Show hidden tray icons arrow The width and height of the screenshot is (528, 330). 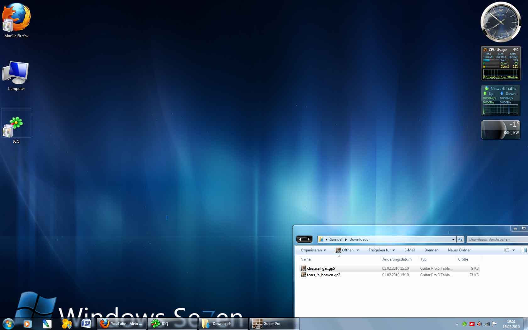tap(457, 324)
